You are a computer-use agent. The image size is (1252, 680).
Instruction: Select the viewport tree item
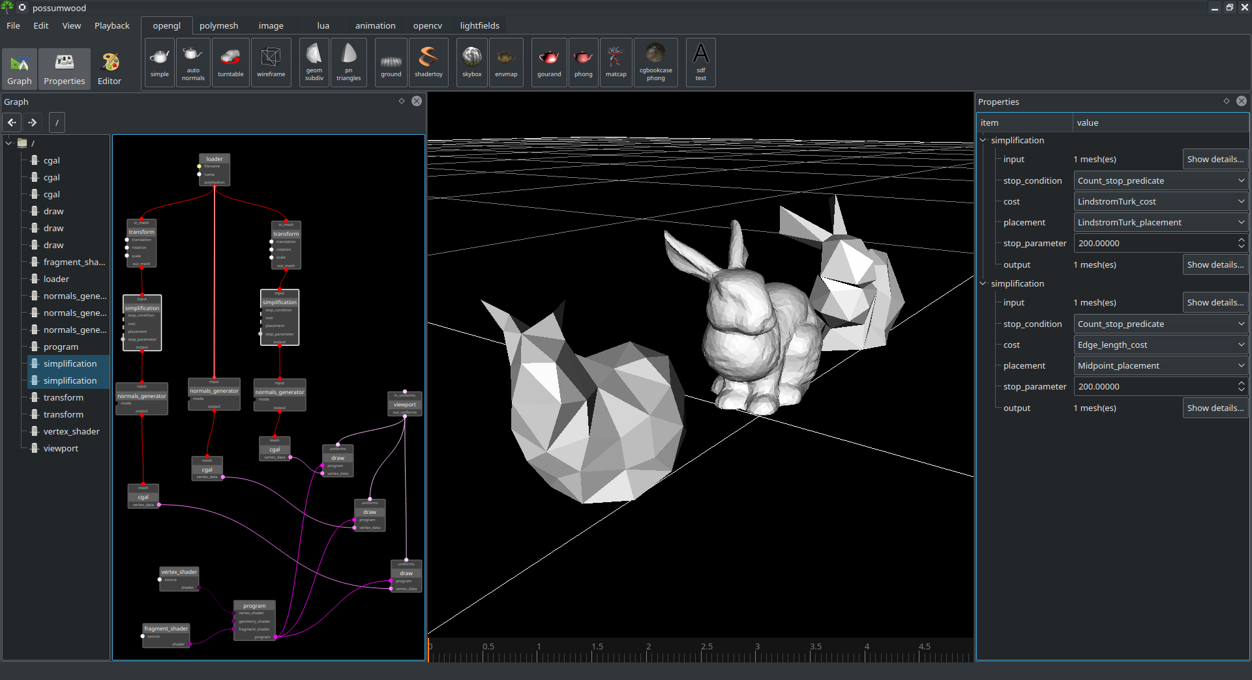pos(61,448)
